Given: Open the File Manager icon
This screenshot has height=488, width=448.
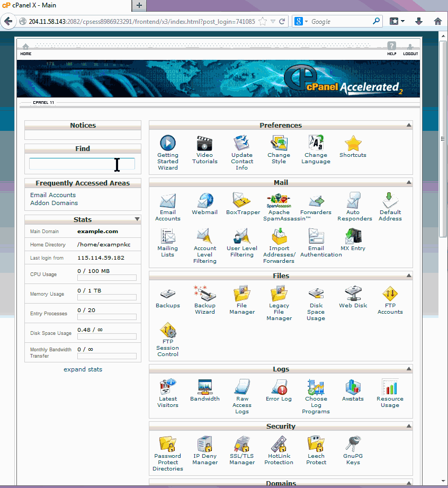Looking at the screenshot, I should point(241,294).
